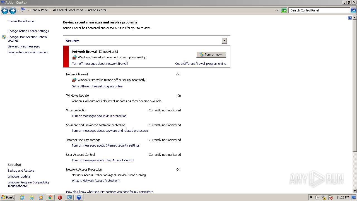Open View archived messages
Image resolution: width=357 pixels, height=201 pixels.
[24, 46]
